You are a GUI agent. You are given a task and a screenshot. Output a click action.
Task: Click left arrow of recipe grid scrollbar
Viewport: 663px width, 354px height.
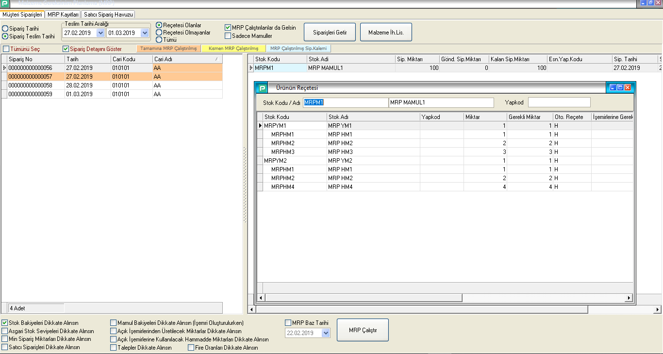coord(261,298)
